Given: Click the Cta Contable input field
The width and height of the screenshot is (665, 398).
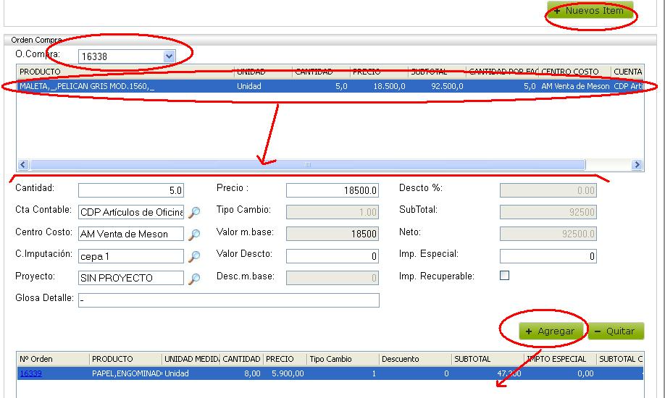Looking at the screenshot, I should 130,212.
